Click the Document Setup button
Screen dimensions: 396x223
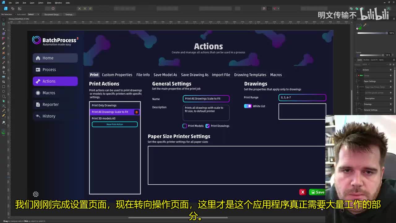click(52, 14)
